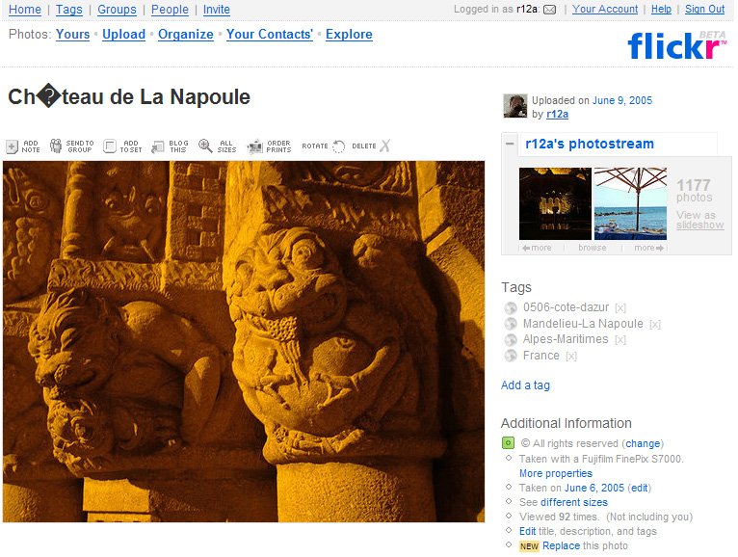Open the mail envelope icon
Screen dimensions: 738x557
point(549,10)
